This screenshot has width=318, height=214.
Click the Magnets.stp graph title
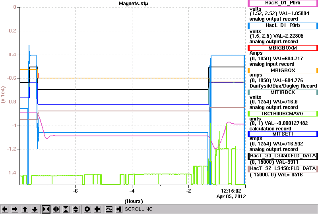point(134,4)
